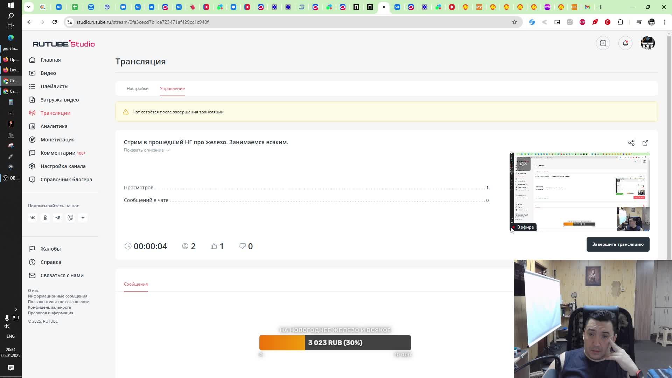This screenshot has height=378, width=672.
Task: Open RUTUBE's VK social page icon
Action: (x=33, y=218)
